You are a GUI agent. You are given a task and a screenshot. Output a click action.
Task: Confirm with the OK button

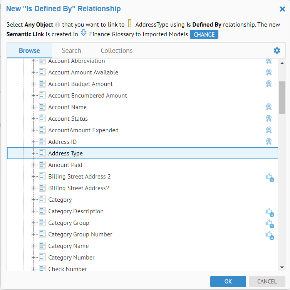[x=228, y=282]
